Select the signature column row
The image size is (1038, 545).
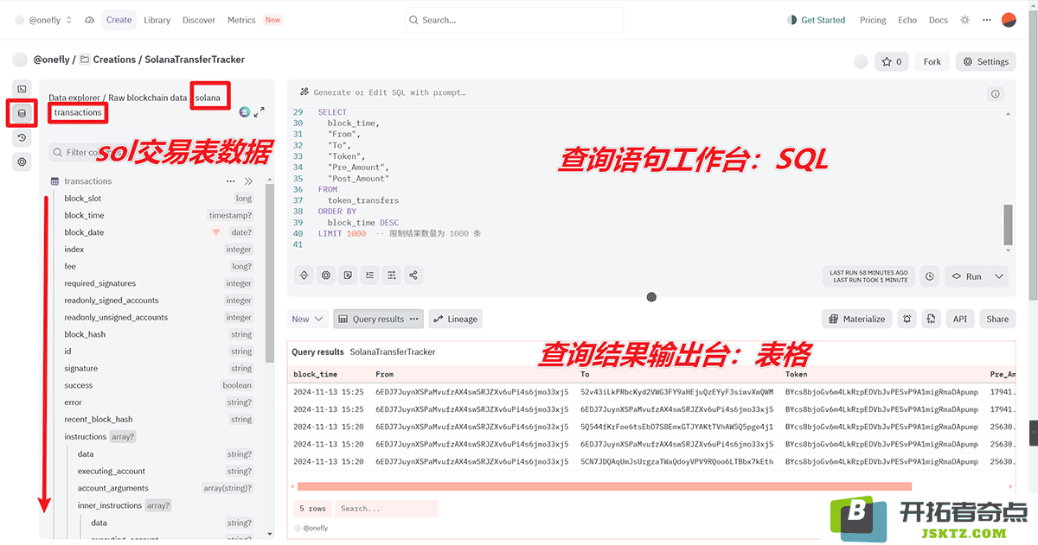[158, 369]
